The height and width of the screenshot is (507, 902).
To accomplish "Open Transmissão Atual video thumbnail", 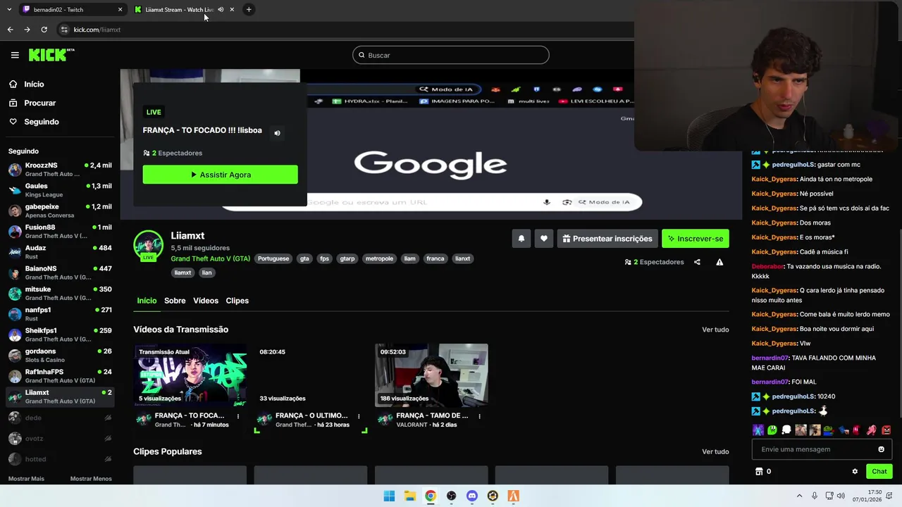I will click(x=190, y=375).
